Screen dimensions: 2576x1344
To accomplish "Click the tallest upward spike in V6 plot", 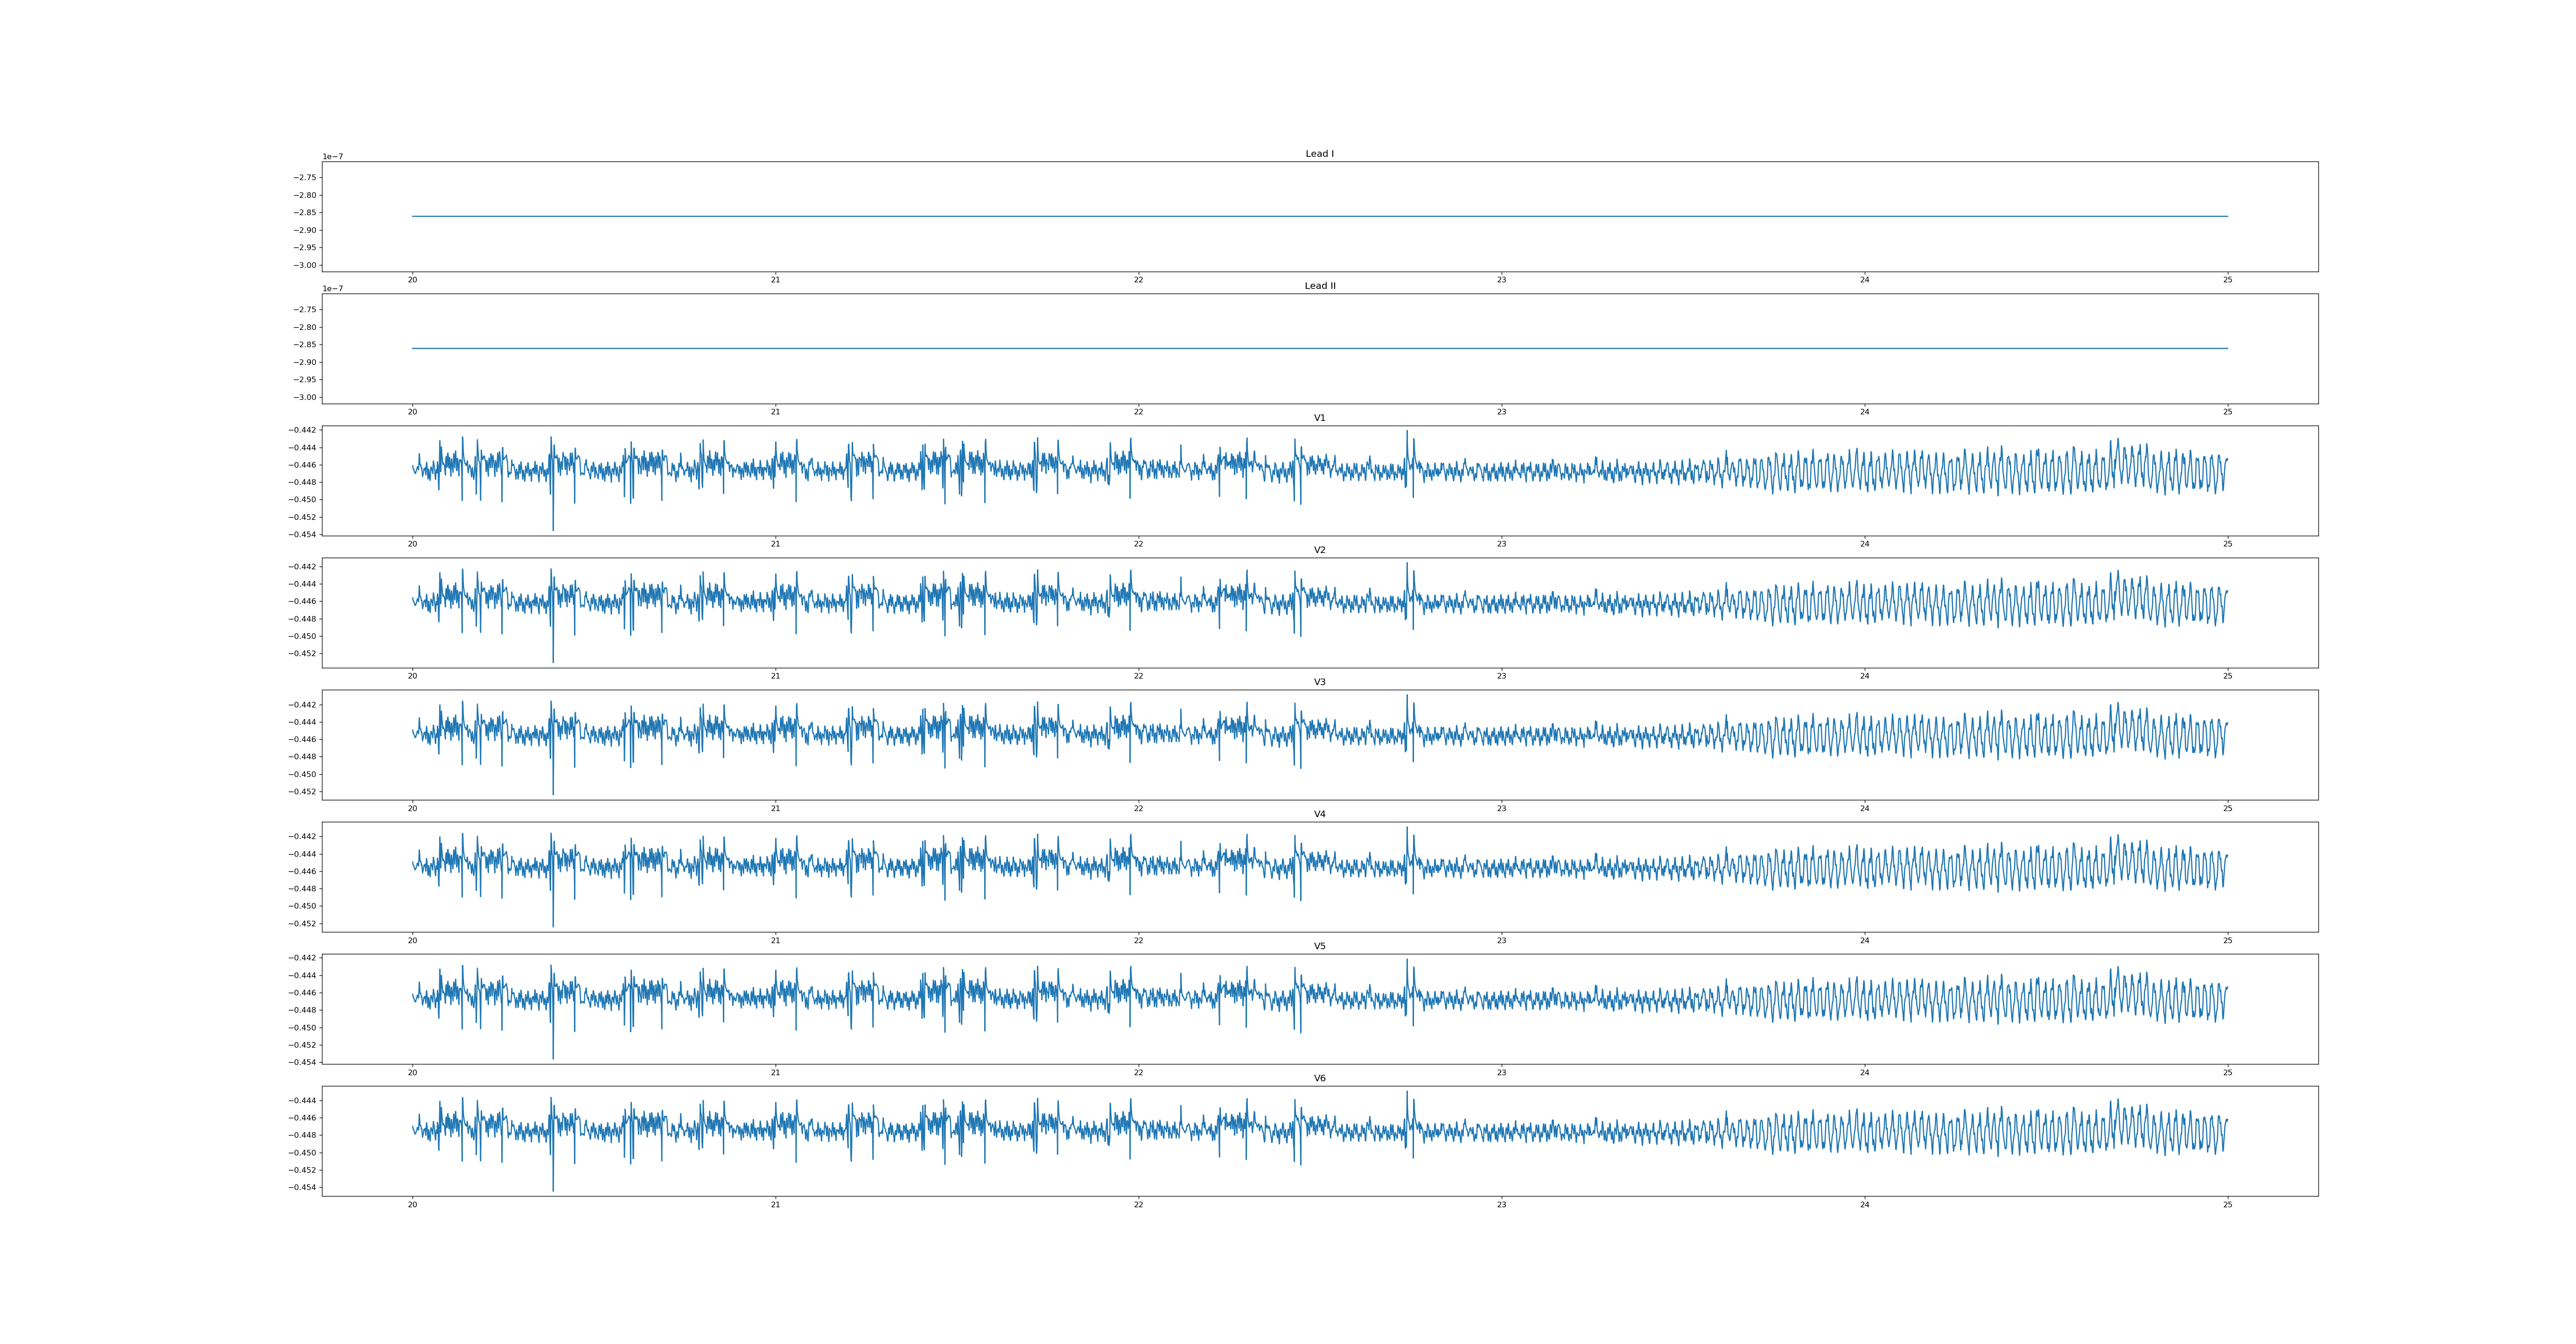I will pyautogui.click(x=1407, y=1094).
